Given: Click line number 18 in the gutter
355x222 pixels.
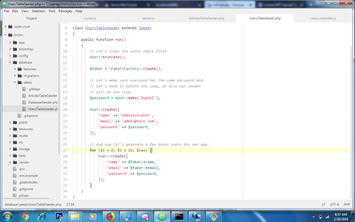Looking at the screenshot, I should coord(65,98).
